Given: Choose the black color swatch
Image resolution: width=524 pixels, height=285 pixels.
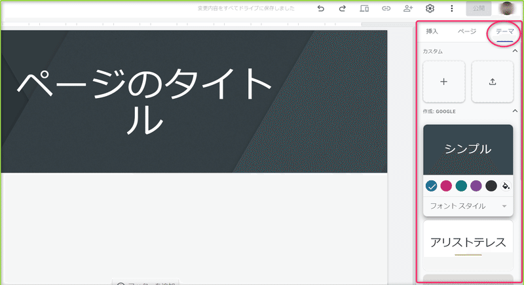Looking at the screenshot, I should [x=491, y=186].
